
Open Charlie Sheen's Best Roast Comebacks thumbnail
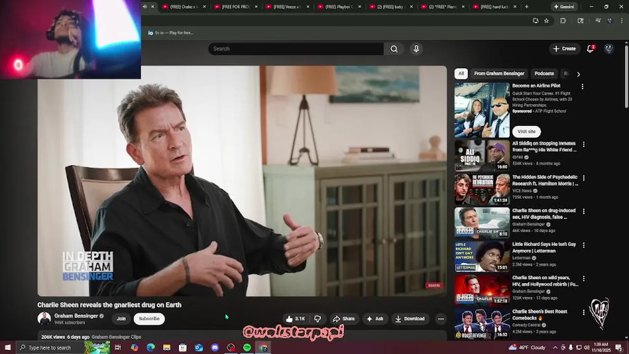click(x=482, y=323)
